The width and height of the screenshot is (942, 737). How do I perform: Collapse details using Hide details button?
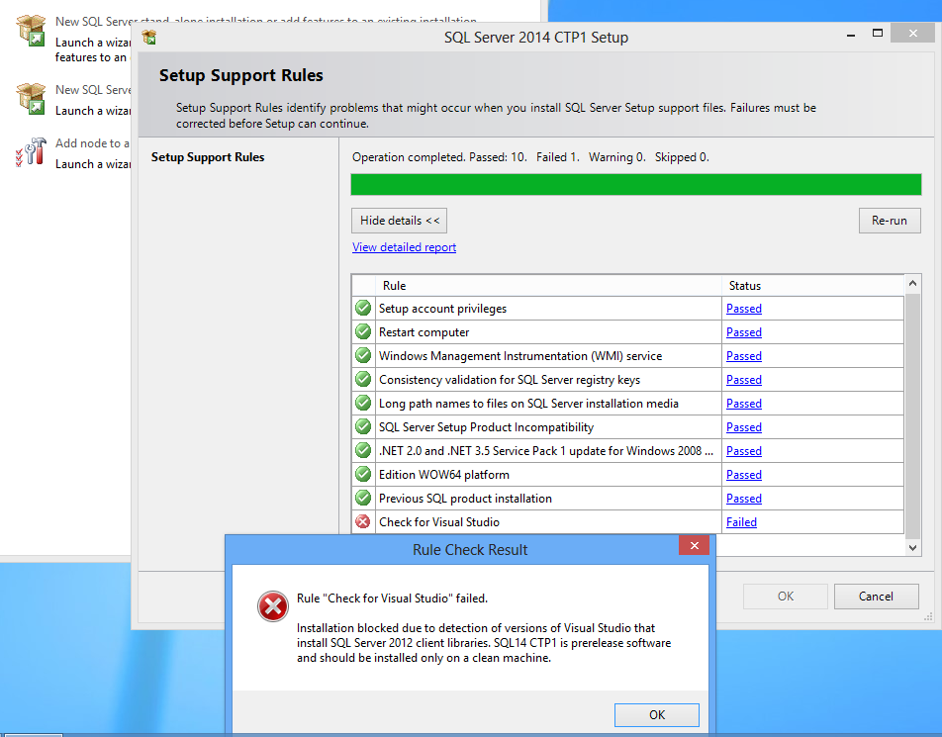[x=399, y=220]
